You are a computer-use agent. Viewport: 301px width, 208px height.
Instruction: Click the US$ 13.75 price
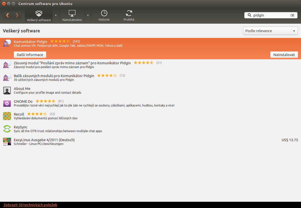[x=290, y=140]
